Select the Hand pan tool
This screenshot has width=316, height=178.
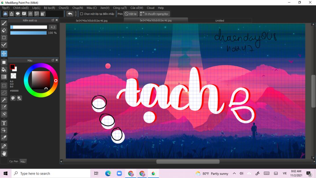pos(4,154)
